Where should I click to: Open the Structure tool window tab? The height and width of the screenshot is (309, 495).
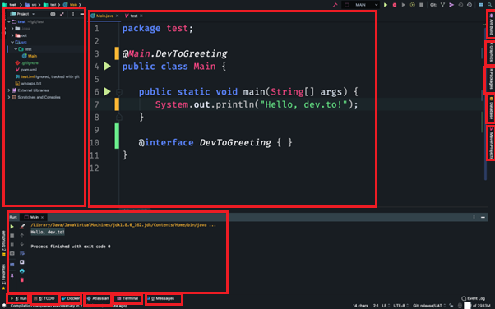point(3,243)
